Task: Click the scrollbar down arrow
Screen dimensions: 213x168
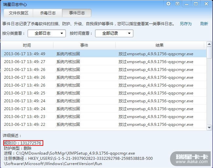Action: click(x=209, y=127)
